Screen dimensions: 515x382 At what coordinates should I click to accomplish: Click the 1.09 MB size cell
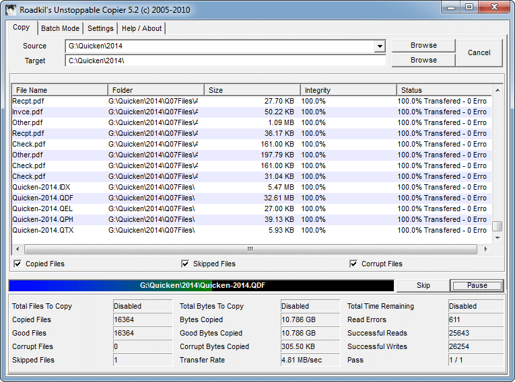click(x=281, y=123)
